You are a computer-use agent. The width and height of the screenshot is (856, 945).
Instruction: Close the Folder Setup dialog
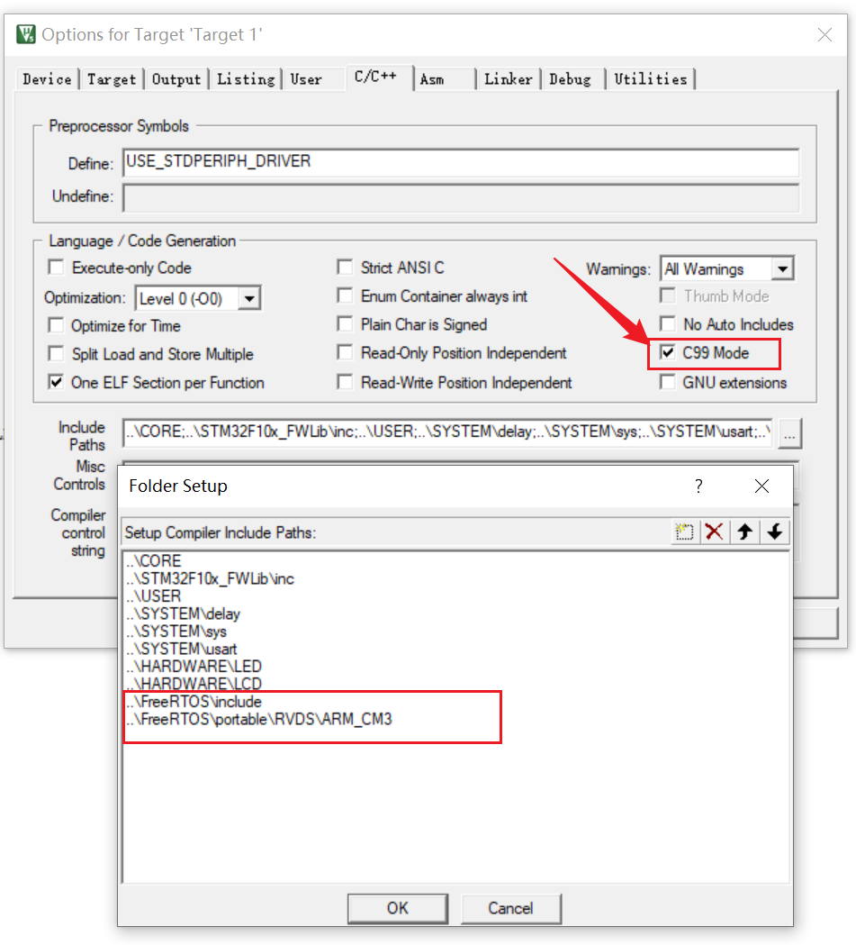coord(761,486)
